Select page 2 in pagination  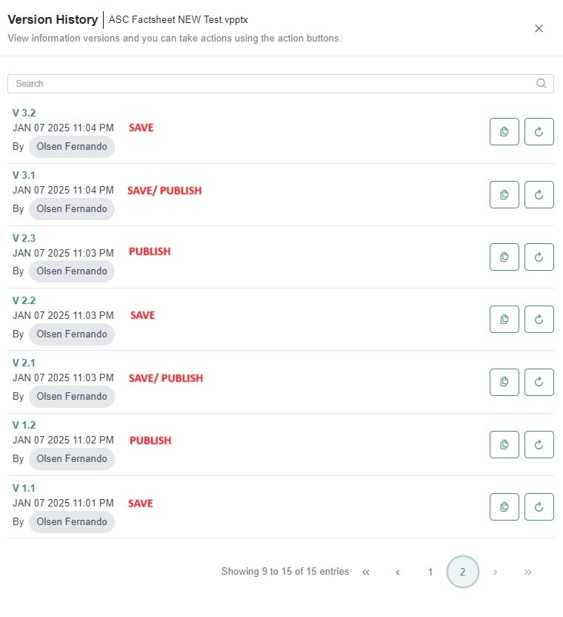coord(463,572)
